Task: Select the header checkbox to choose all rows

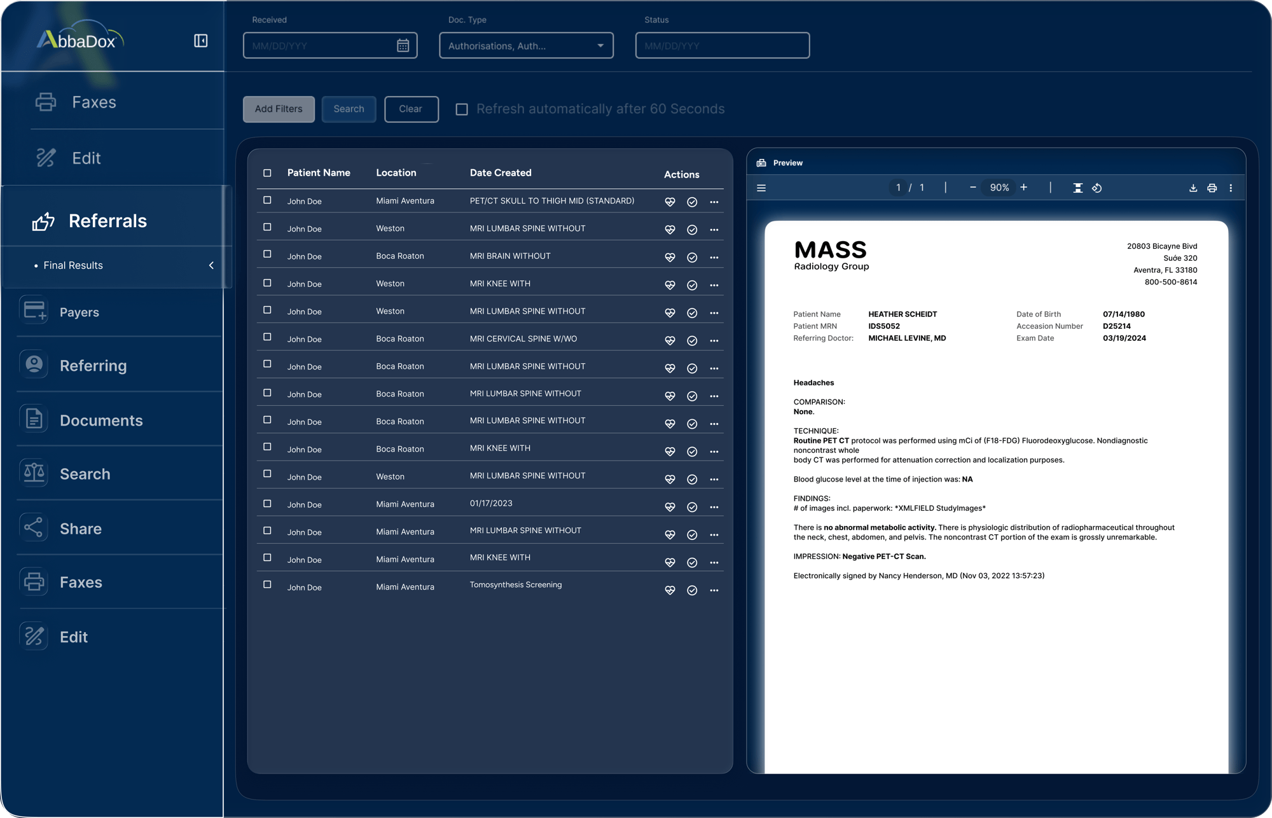Action: tap(267, 172)
